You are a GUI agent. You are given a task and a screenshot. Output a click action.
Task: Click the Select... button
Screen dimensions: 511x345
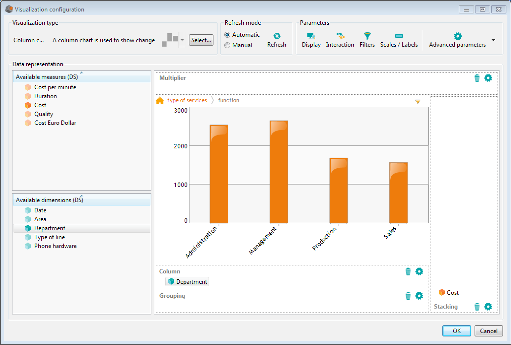point(201,40)
